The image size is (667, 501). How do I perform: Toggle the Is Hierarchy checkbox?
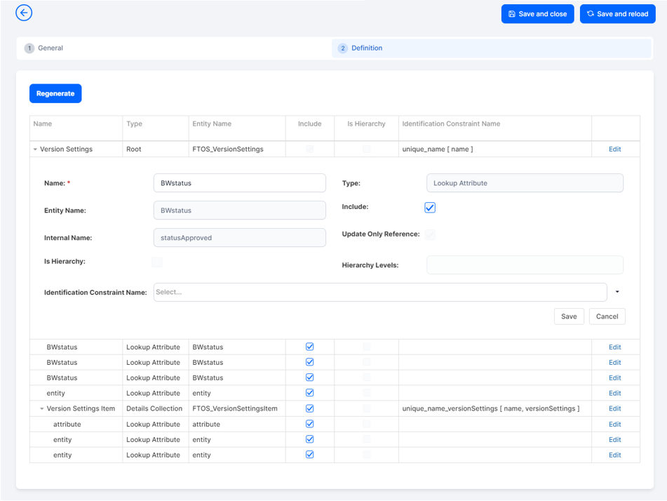[157, 262]
